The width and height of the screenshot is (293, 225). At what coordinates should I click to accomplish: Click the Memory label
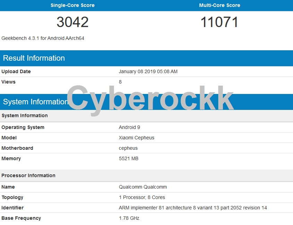point(11,158)
